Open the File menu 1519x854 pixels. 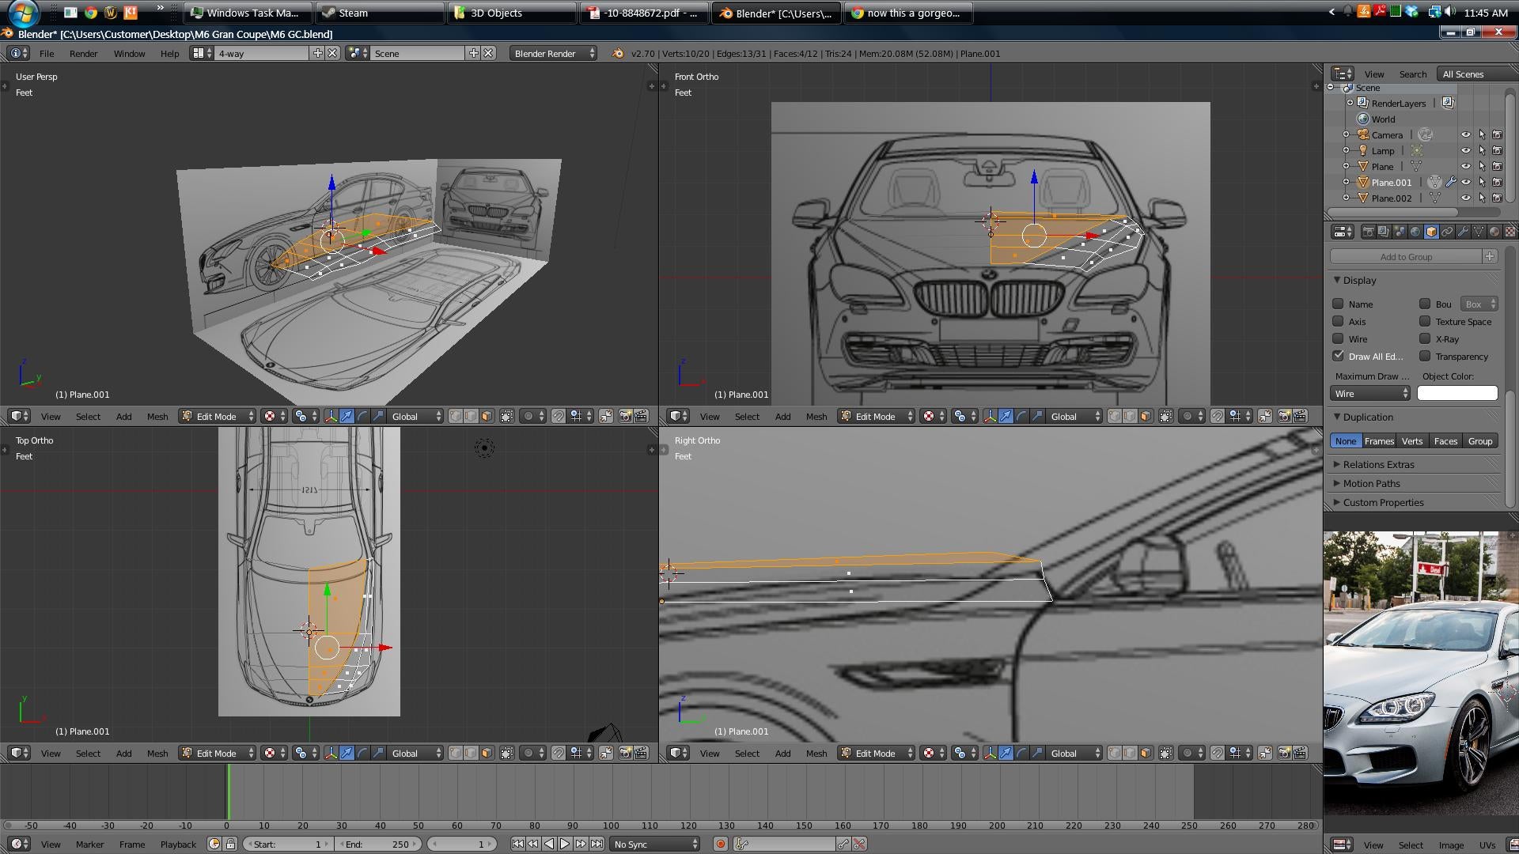coord(47,53)
